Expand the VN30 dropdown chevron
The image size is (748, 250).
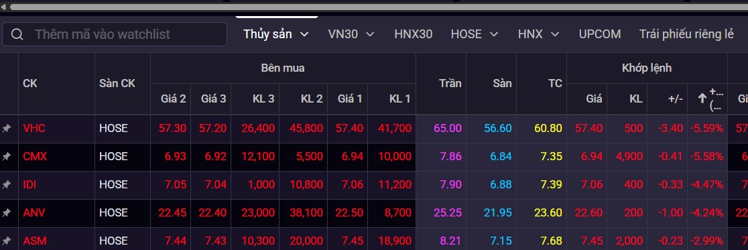point(370,34)
